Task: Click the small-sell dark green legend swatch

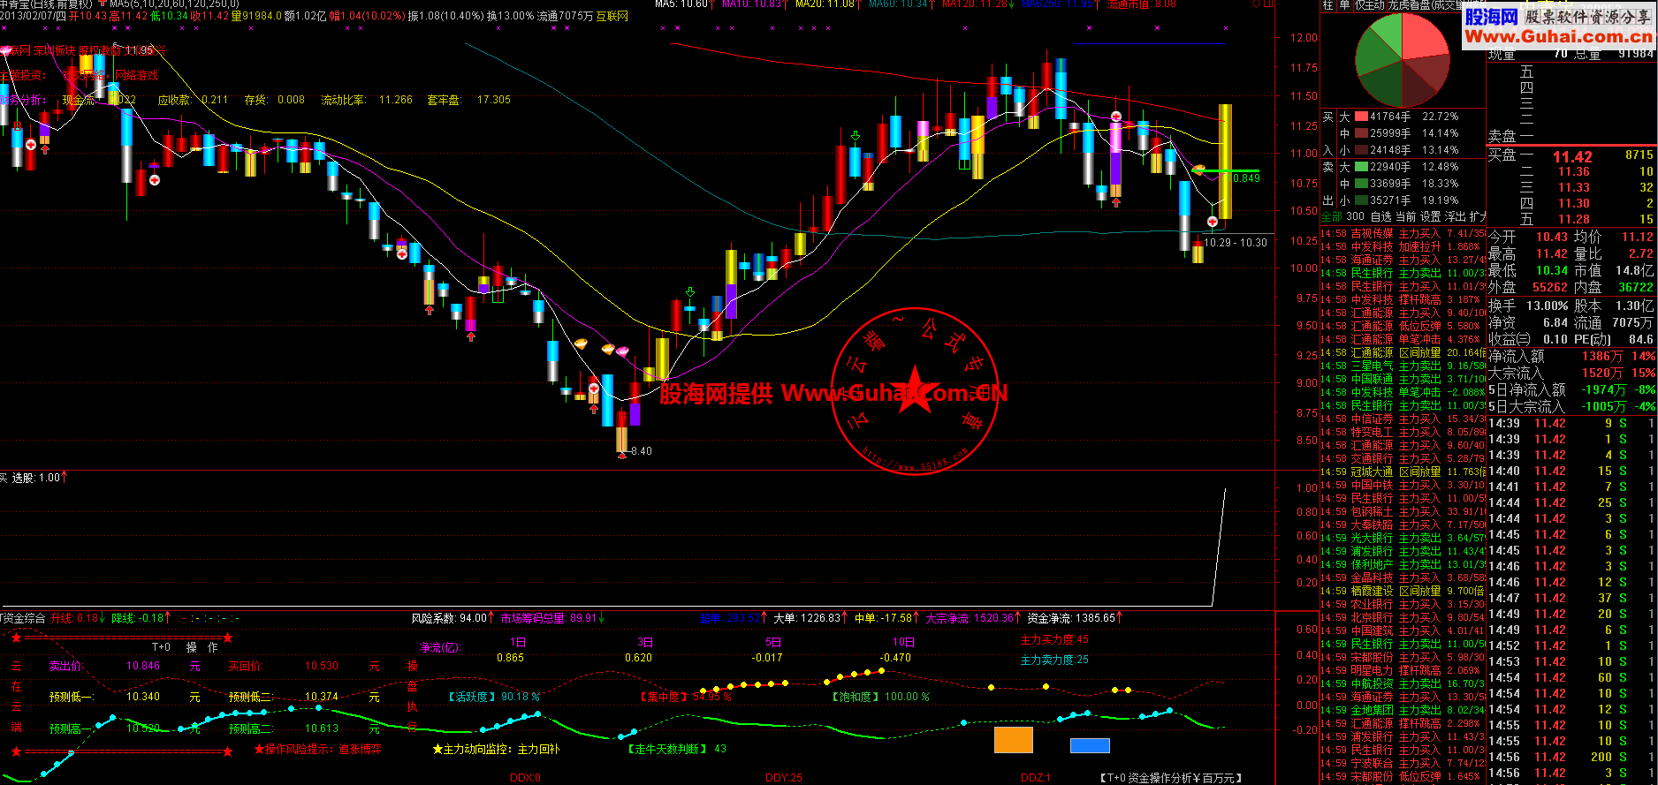Action: point(1361,200)
